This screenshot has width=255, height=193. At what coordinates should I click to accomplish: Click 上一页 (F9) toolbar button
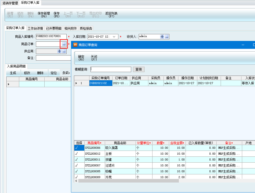(68, 15)
